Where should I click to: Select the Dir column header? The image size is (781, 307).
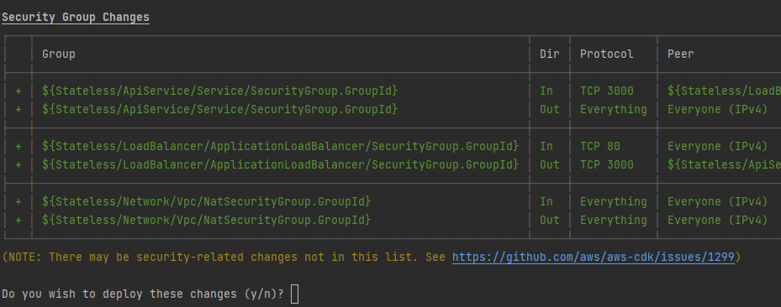[550, 54]
